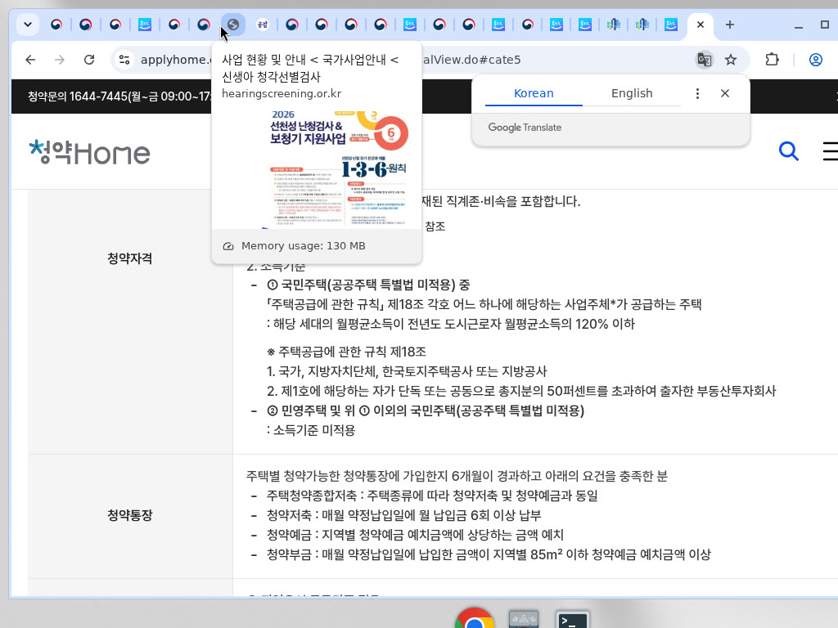Open translate popup more options menu
The width and height of the screenshot is (838, 628).
[697, 93]
